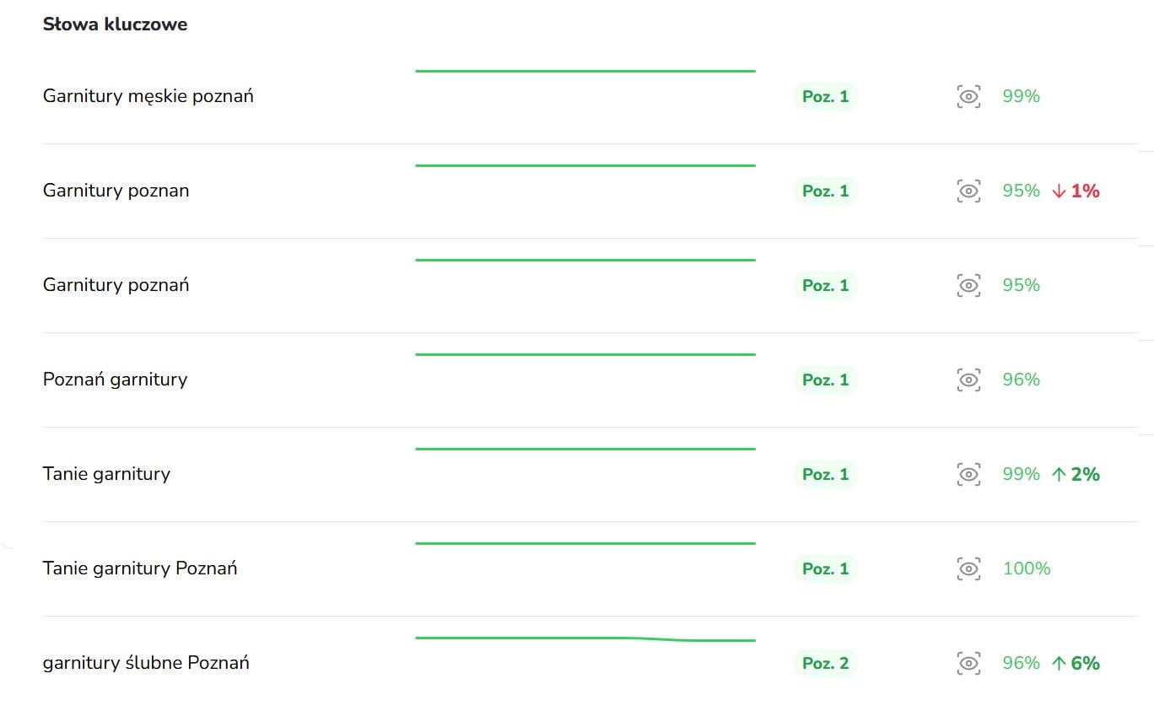Click Poz. 1 badge for Garnitury męskie poznań
1154x711 pixels.
point(825,97)
